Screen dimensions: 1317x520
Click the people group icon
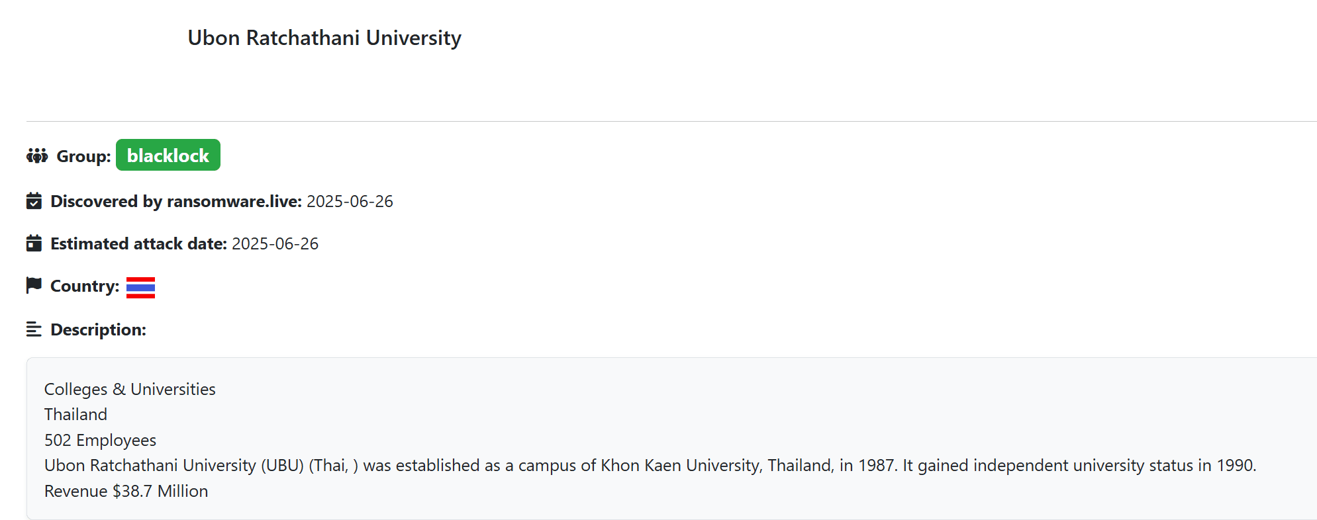[x=37, y=156]
